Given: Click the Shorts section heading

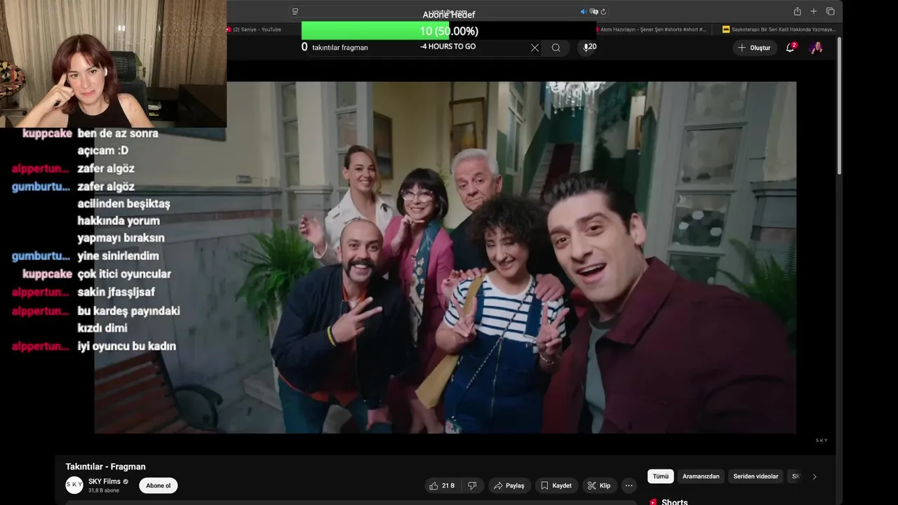Looking at the screenshot, I should 674,501.
